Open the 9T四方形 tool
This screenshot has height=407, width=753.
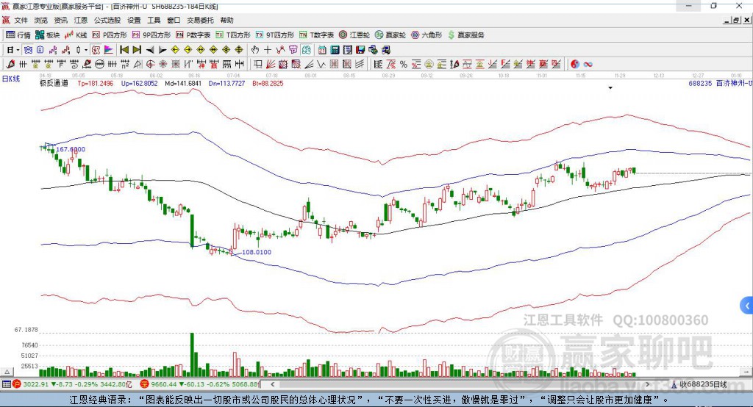click(275, 35)
